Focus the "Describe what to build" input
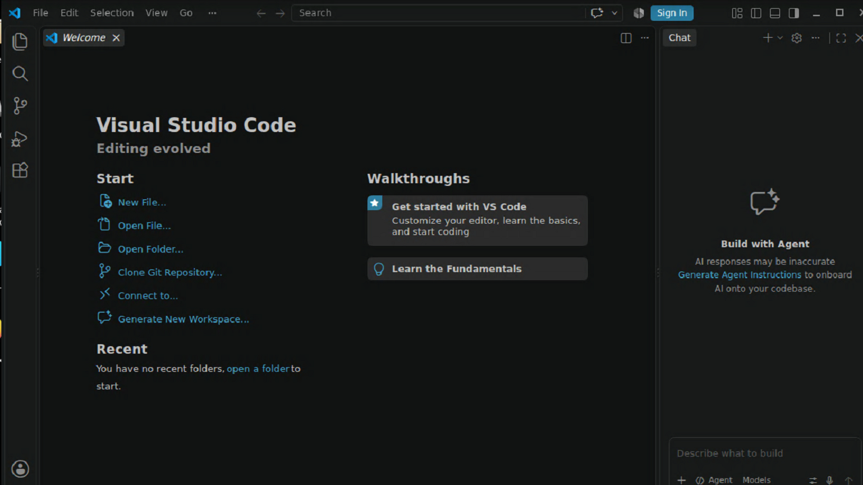Screen dimensions: 863x485 [765, 453]
